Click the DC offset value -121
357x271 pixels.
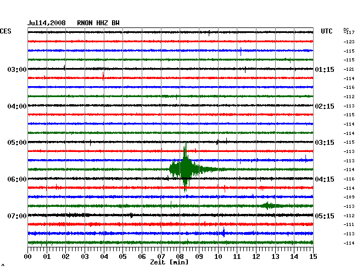click(x=349, y=69)
